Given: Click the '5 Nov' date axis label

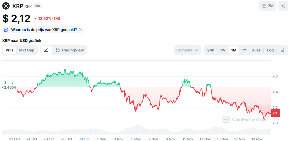Looking at the screenshot, I should point(136,139).
